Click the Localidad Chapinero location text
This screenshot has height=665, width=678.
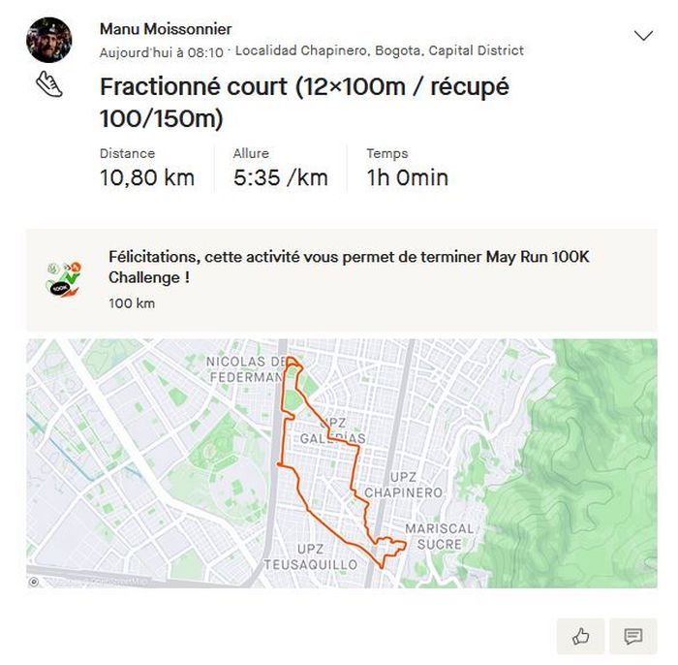[380, 50]
